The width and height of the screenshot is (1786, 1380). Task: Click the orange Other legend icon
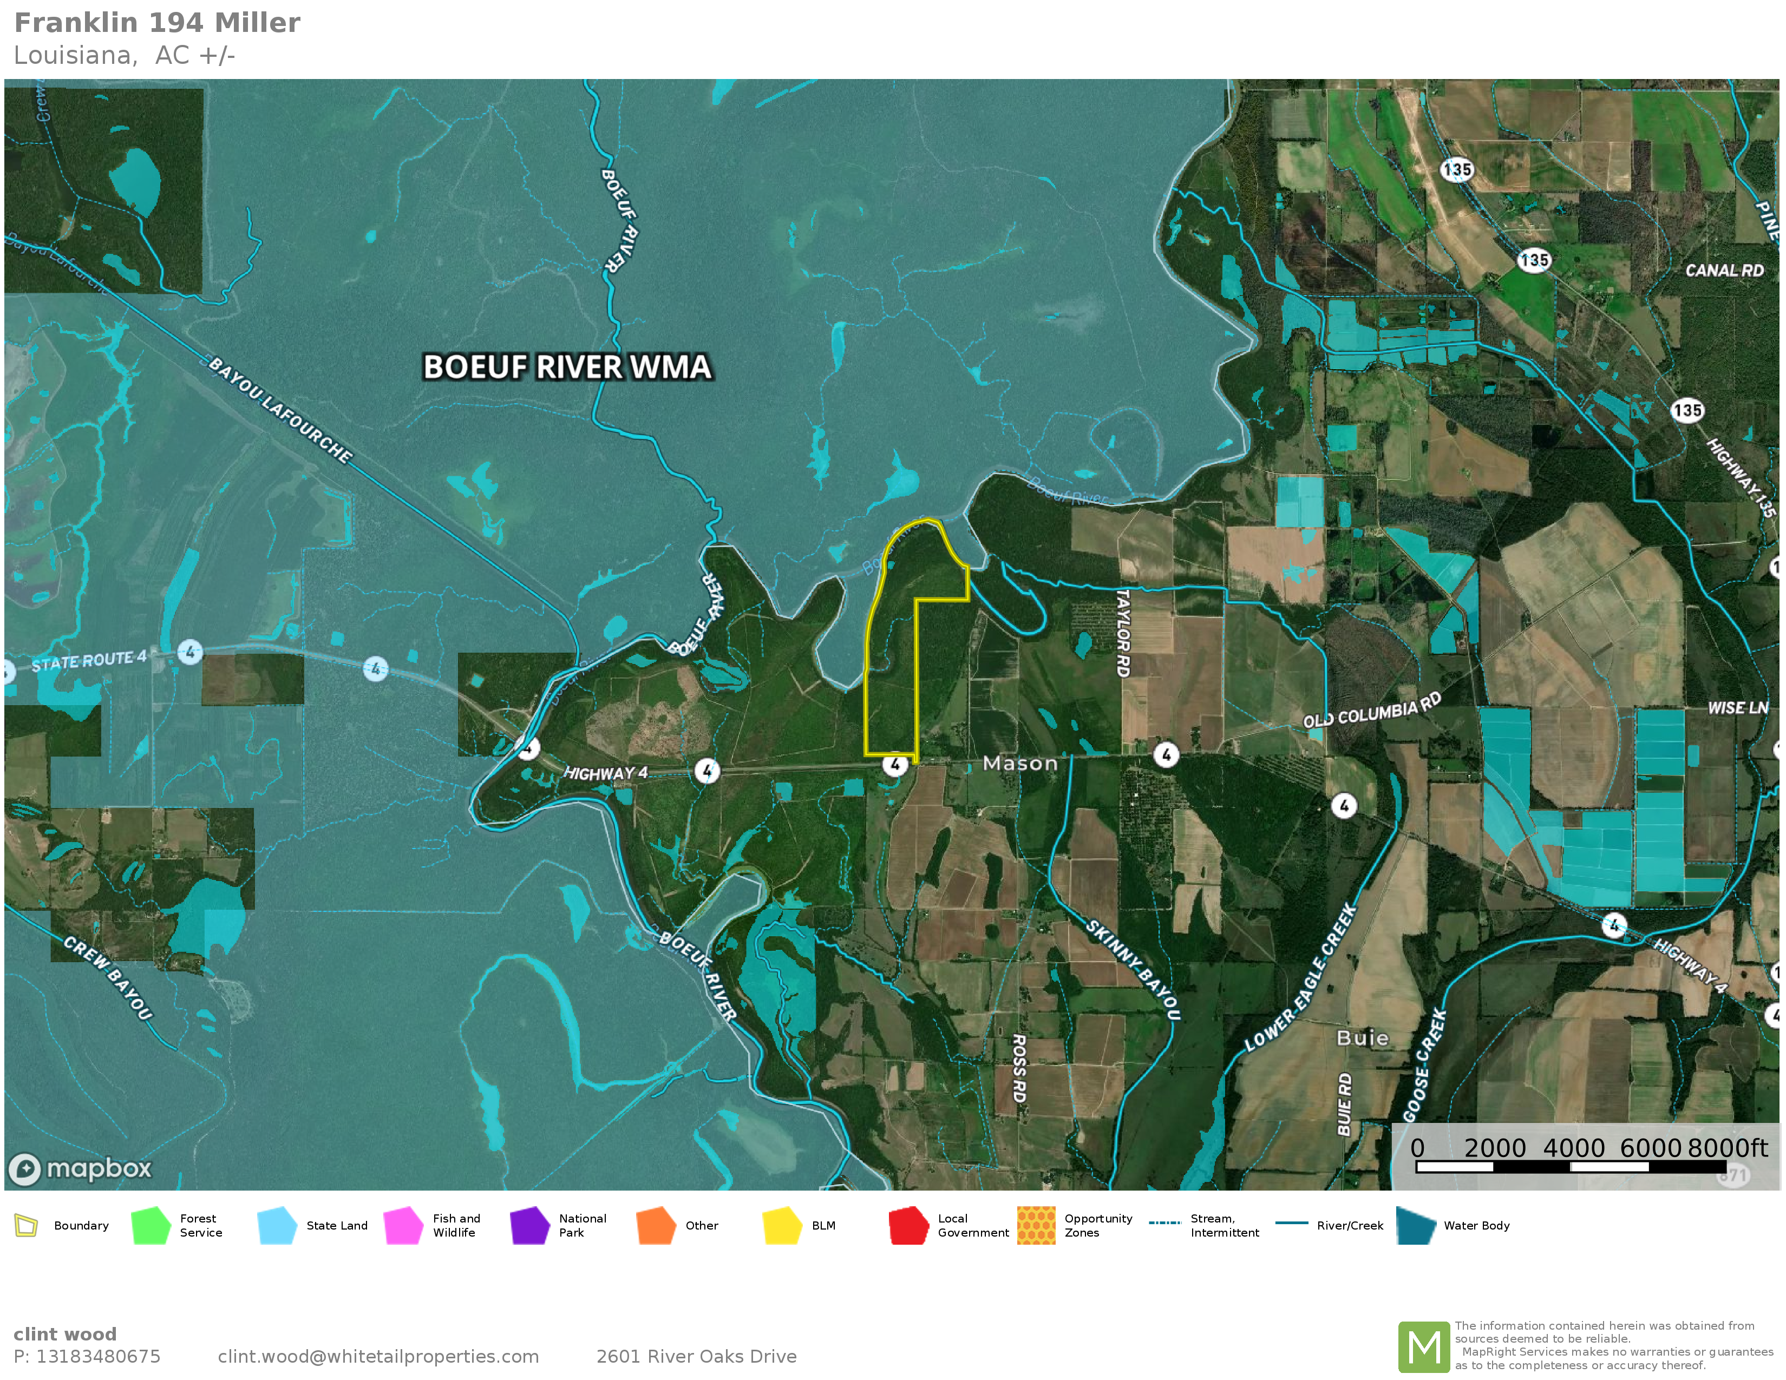tap(656, 1225)
